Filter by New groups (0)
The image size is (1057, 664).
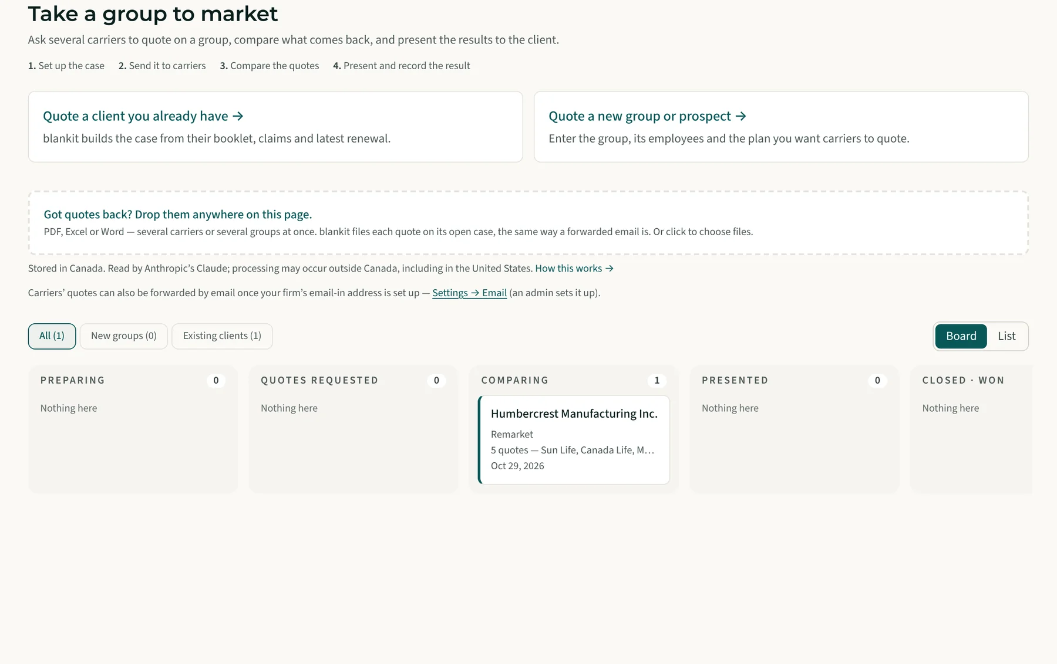124,336
